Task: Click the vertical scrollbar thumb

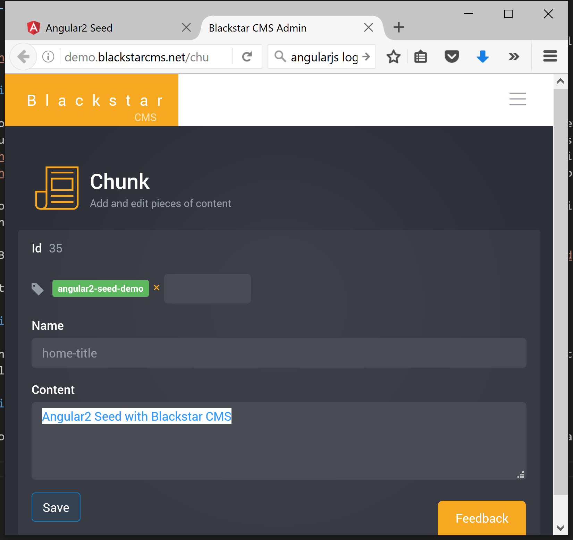Action: point(561,292)
